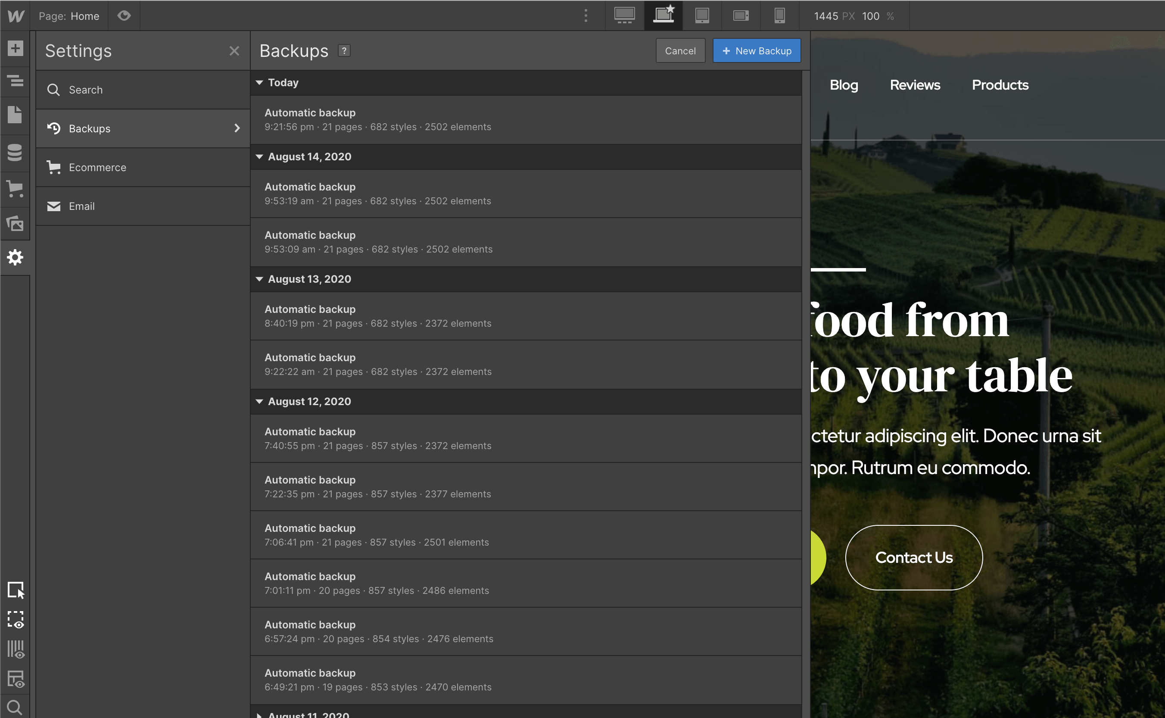Screen dimensions: 1165x718
Task: Open the CMS Collections panel
Action: tap(15, 153)
